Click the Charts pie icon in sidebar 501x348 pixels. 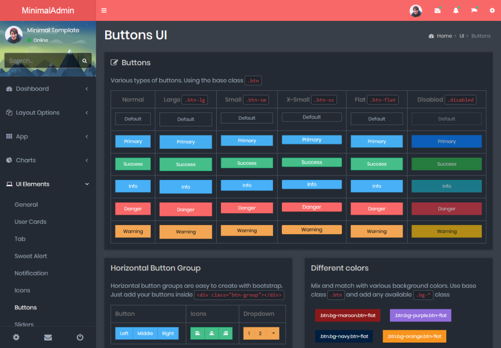(x=9, y=160)
